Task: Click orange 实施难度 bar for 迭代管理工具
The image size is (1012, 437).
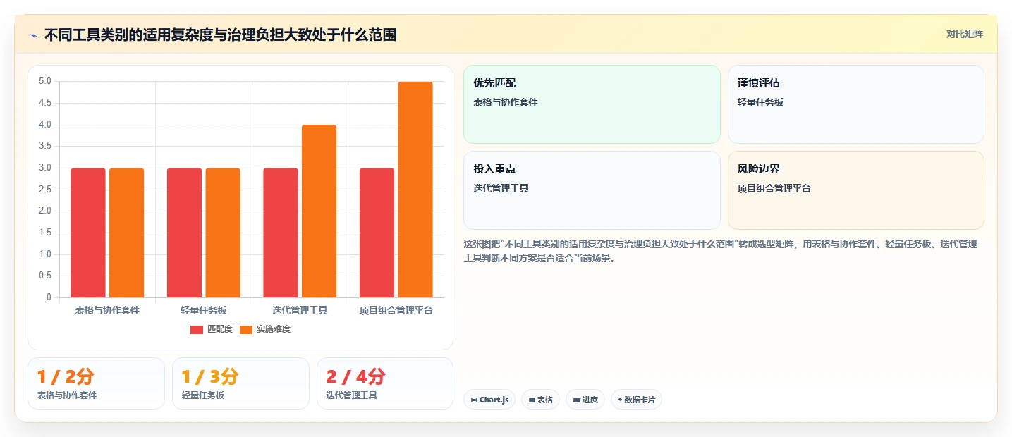Action: pos(319,211)
